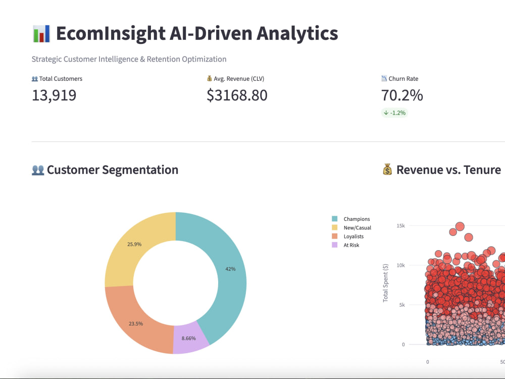Click the declining chart icon beside Churn Rate
Image resolution: width=505 pixels, height=379 pixels.
(384, 78)
